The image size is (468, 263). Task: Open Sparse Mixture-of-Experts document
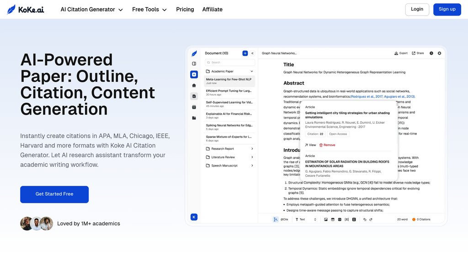coord(229,138)
